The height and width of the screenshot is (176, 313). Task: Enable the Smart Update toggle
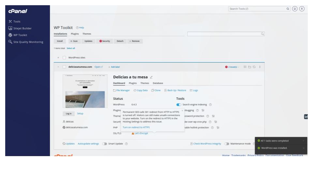coord(104,144)
